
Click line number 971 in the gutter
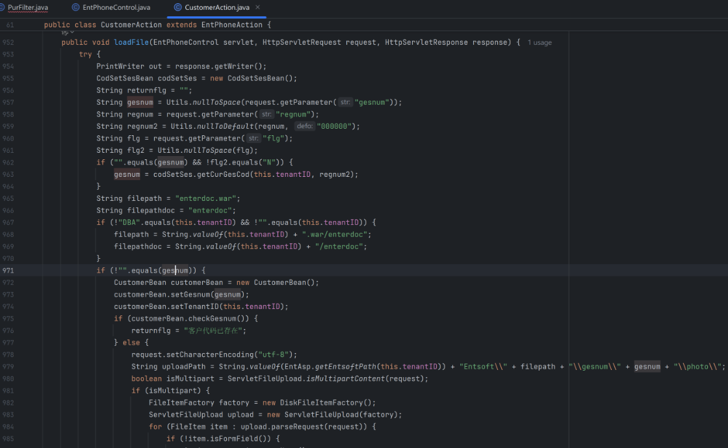[x=8, y=270]
